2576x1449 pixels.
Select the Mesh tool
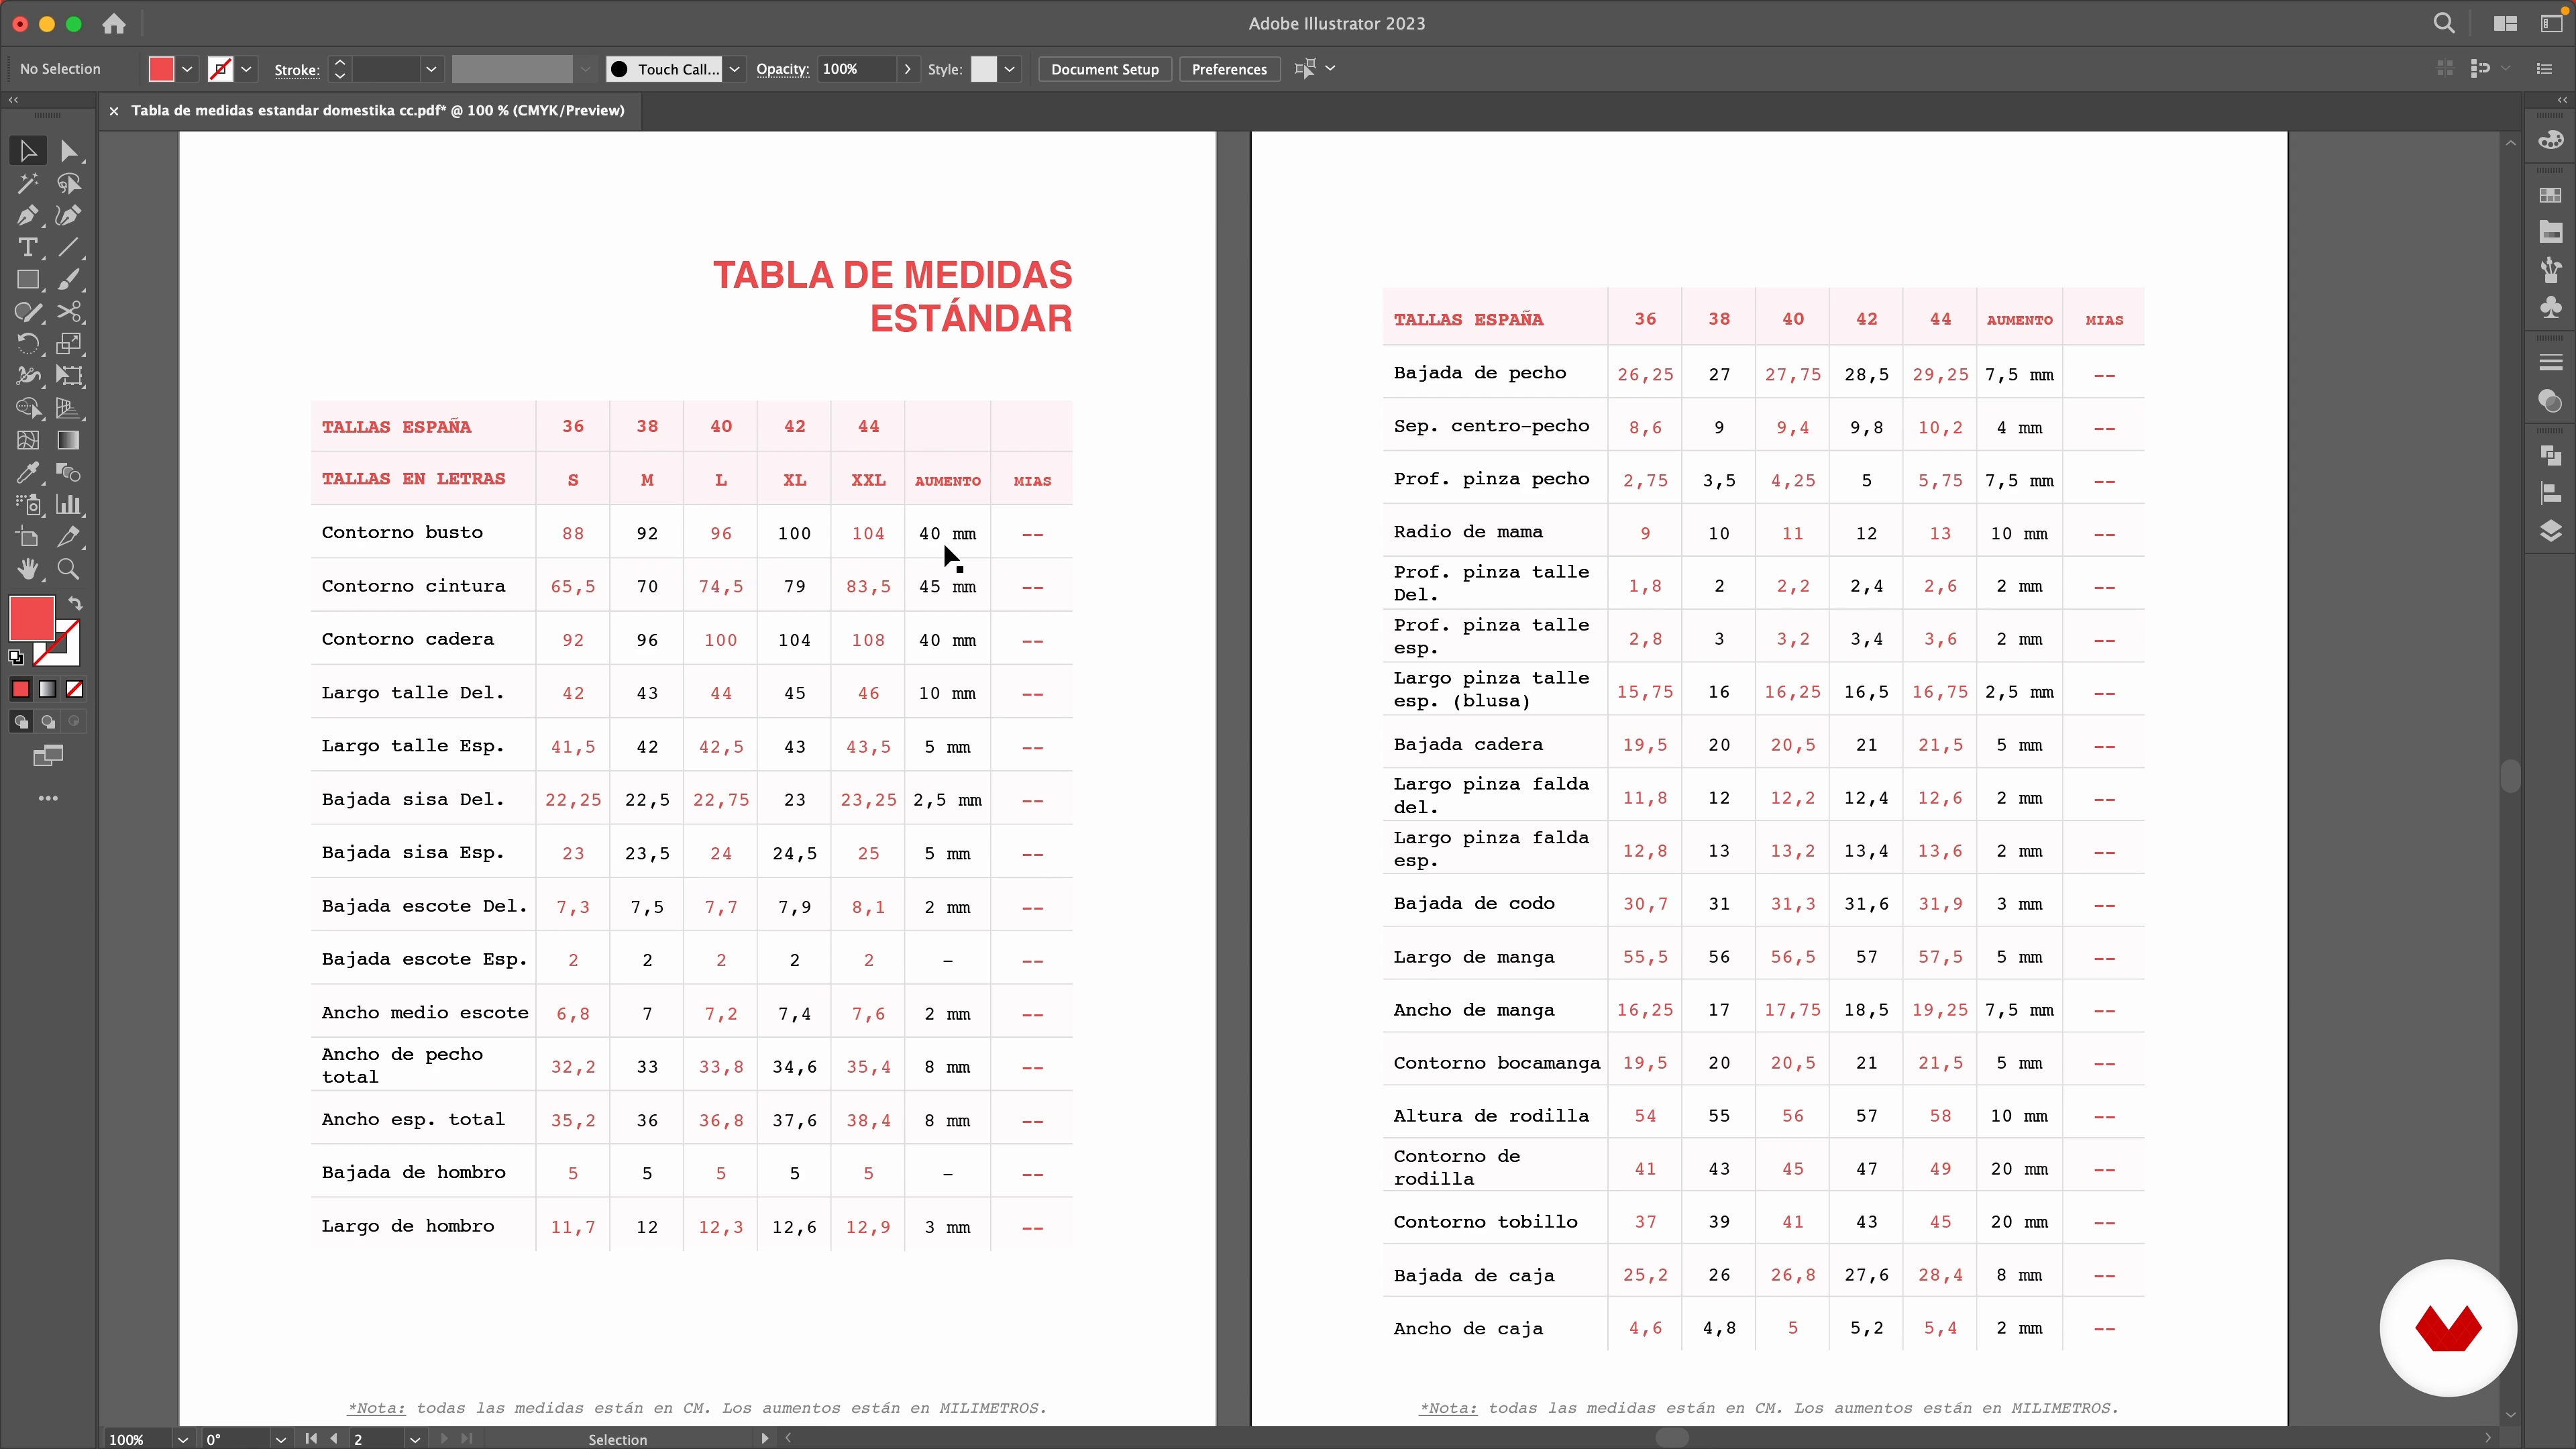coord(28,440)
